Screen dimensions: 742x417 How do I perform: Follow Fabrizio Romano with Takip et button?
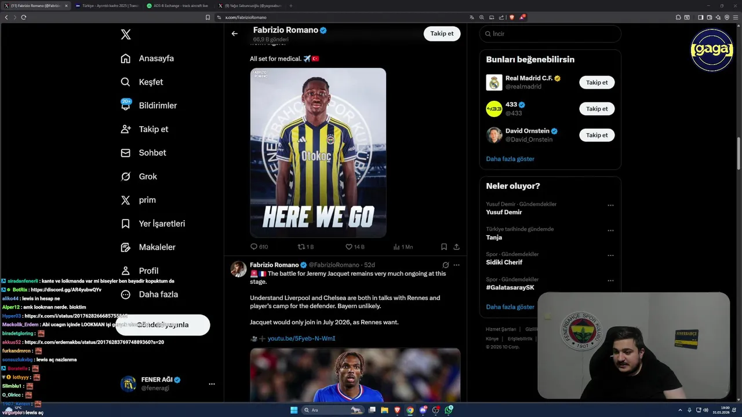[442, 34]
